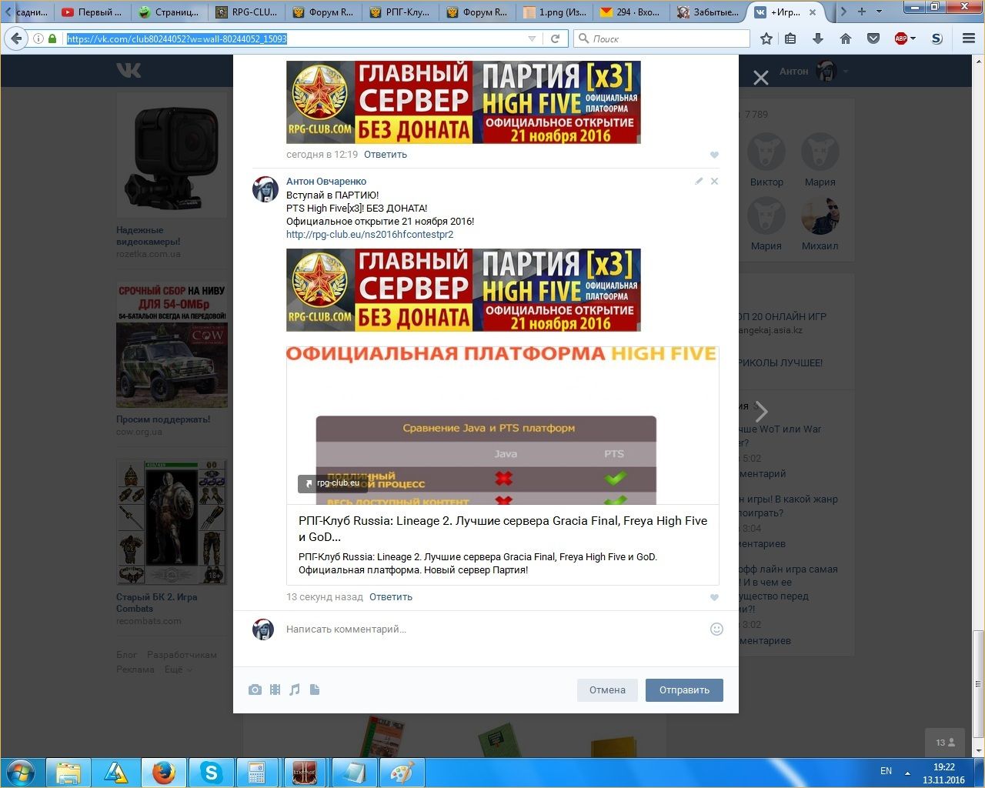Go to next post with right arrow
Image resolution: width=985 pixels, height=788 pixels.
click(761, 412)
